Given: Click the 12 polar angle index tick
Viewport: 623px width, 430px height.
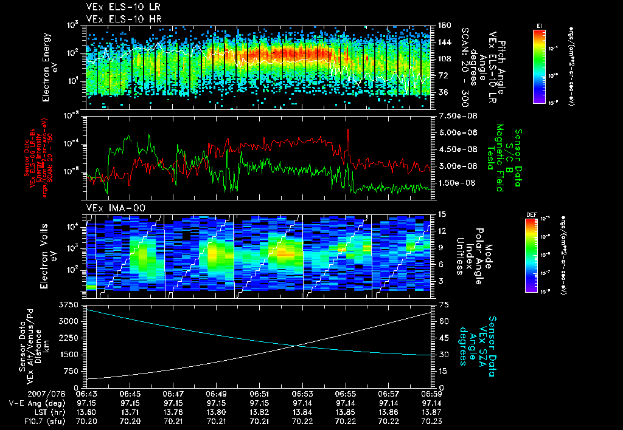Looking at the screenshot, I should 442,231.
